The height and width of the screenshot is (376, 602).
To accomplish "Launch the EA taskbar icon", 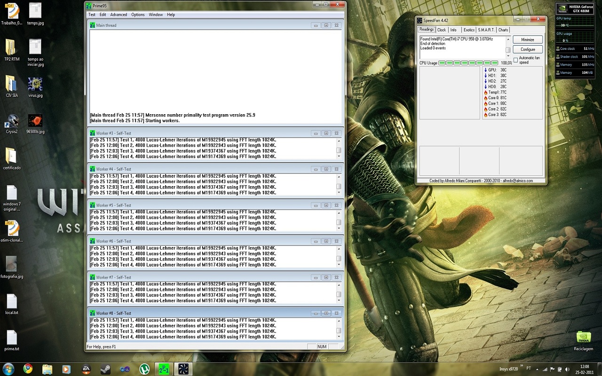I will pyautogui.click(x=86, y=369).
